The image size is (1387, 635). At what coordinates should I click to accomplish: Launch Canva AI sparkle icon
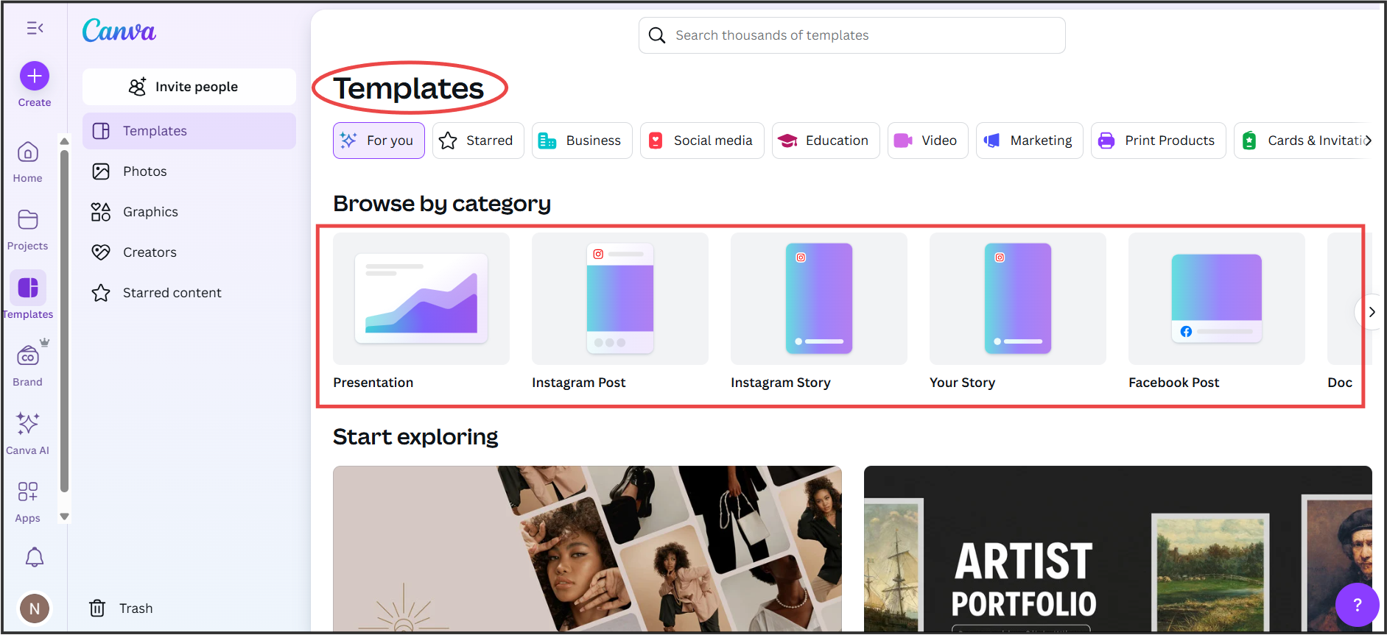tap(28, 423)
